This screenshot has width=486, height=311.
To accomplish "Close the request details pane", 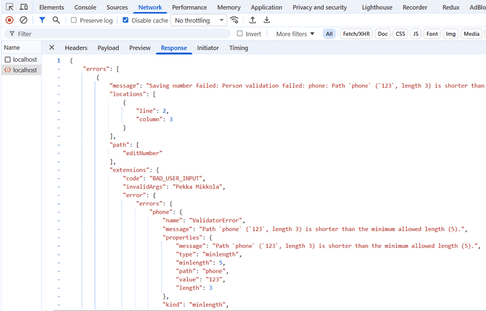I will coord(52,48).
